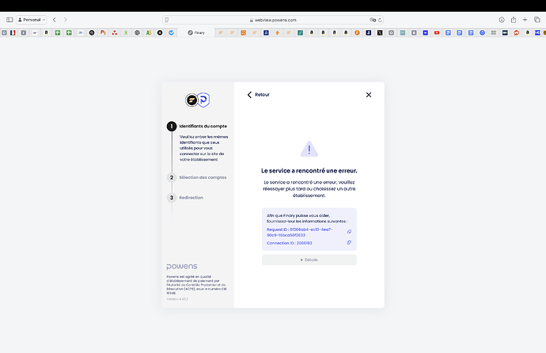546x353 pixels.
Task: Navigate forward in Safari history
Action: coord(66,20)
